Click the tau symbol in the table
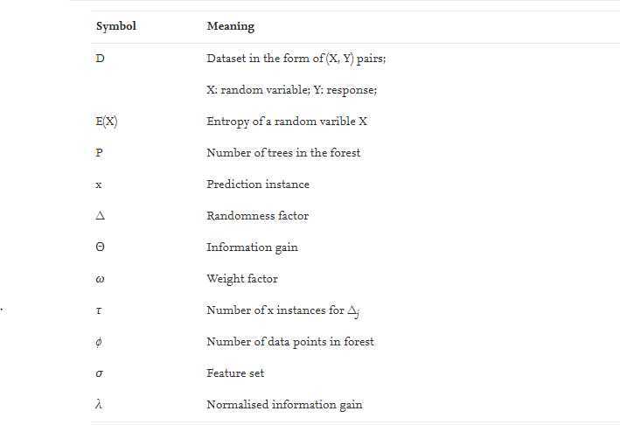Viewport: 620px width, 425px height. point(99,310)
